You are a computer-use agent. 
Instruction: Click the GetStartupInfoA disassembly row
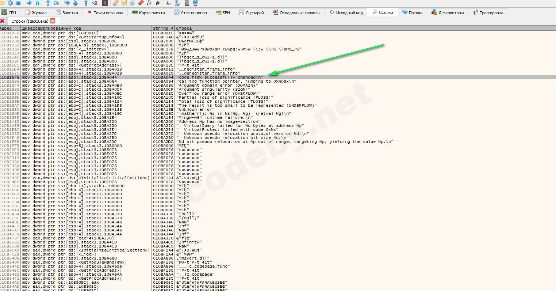pyautogui.click(x=73, y=37)
